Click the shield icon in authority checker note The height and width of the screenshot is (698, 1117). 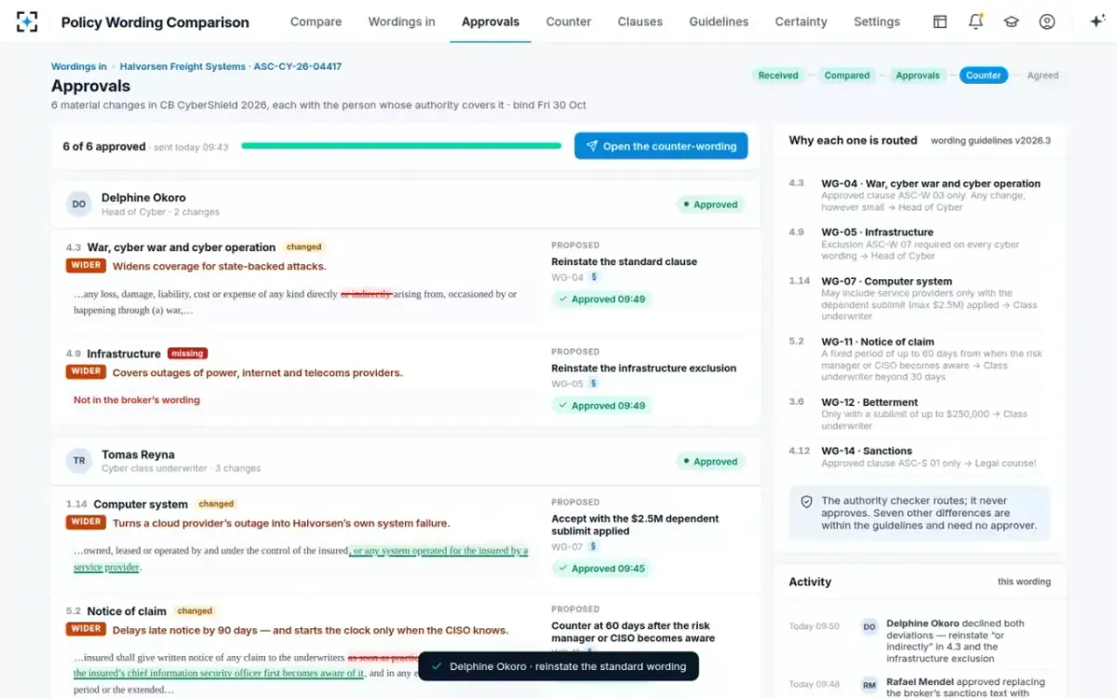tap(807, 502)
